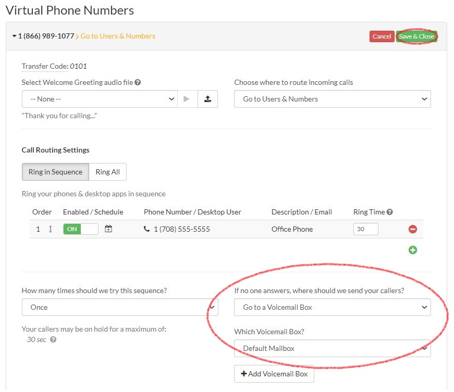
Task: View help for maximum hold time
Action: (52, 339)
